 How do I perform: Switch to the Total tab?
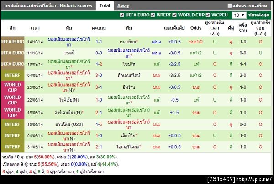(x=105, y=6)
